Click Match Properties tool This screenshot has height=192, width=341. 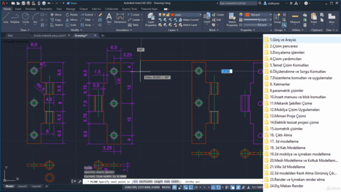pyautogui.click(x=232, y=19)
